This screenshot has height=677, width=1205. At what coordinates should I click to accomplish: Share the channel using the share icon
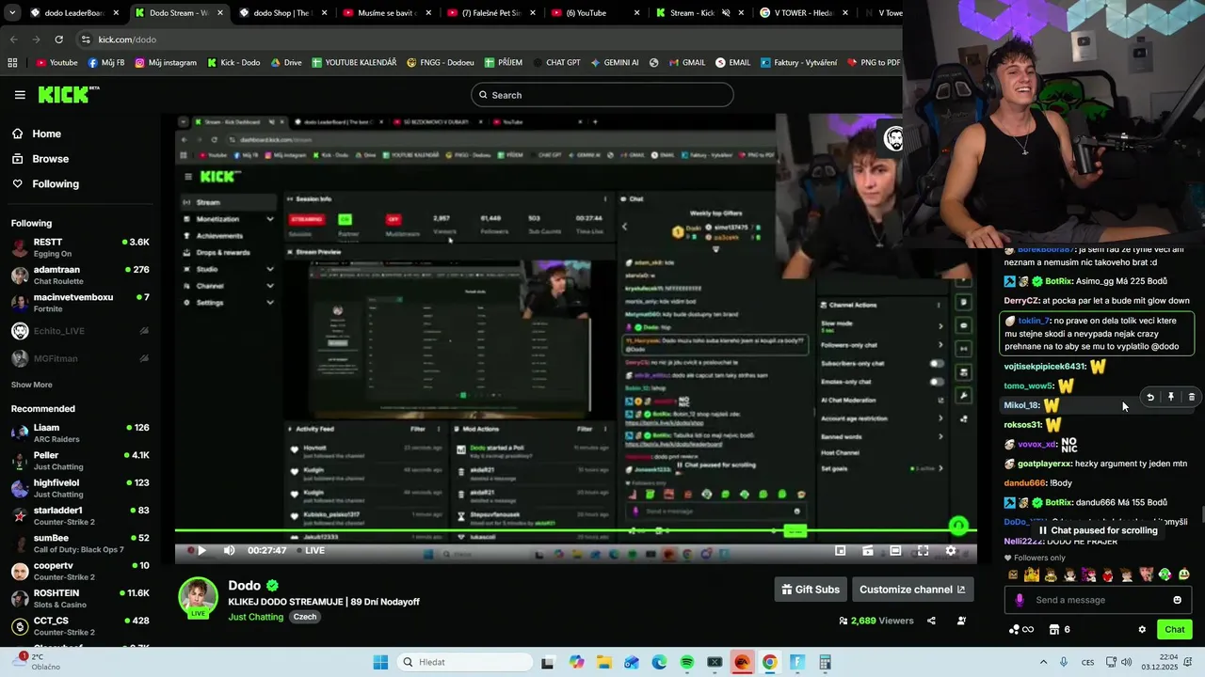pos(931,621)
